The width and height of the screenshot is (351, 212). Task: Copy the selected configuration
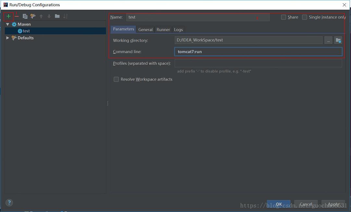pyautogui.click(x=25, y=16)
